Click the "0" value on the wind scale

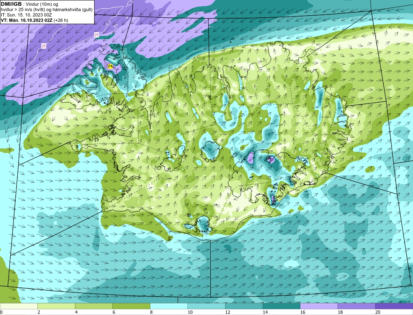[1, 312]
